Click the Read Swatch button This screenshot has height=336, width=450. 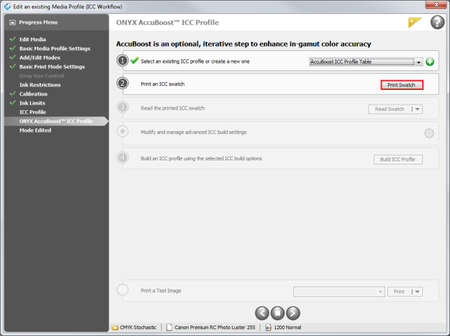389,109
